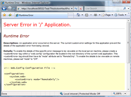Click the Add to Favorites icon
The image size is (131, 97).
click(x=10, y=15)
